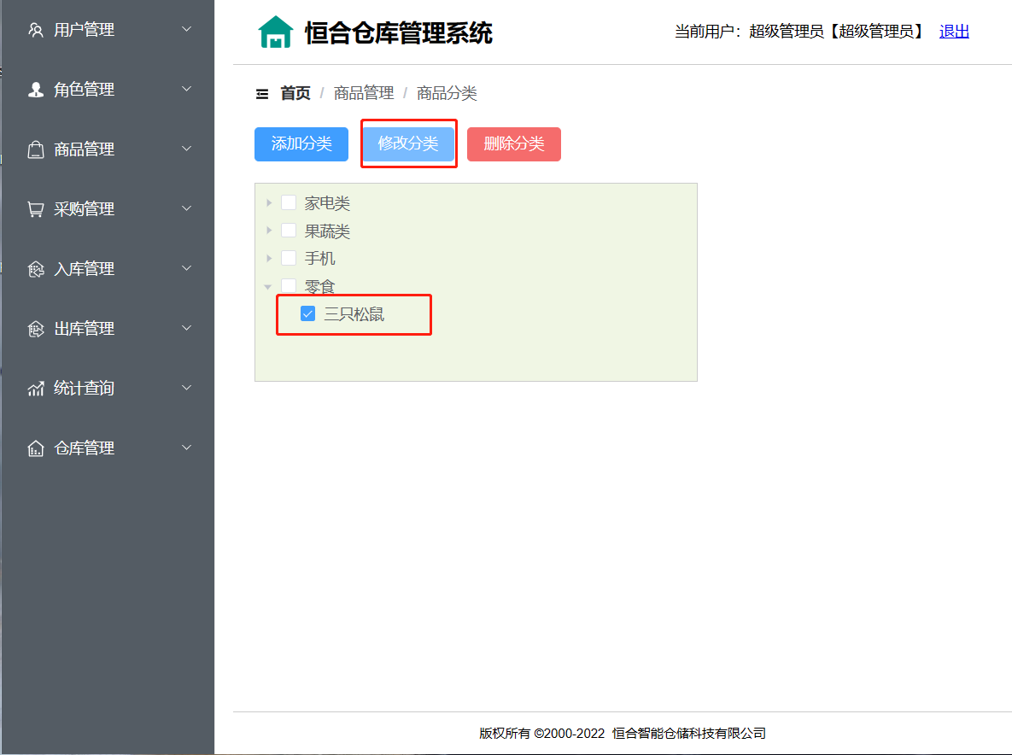Click the red 删除分类 button
Screen dimensions: 1012x755
514,143
